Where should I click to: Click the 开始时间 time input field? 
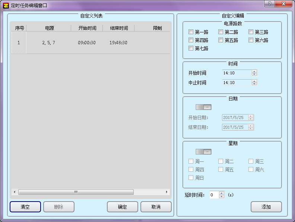pyautogui.click(x=237, y=73)
